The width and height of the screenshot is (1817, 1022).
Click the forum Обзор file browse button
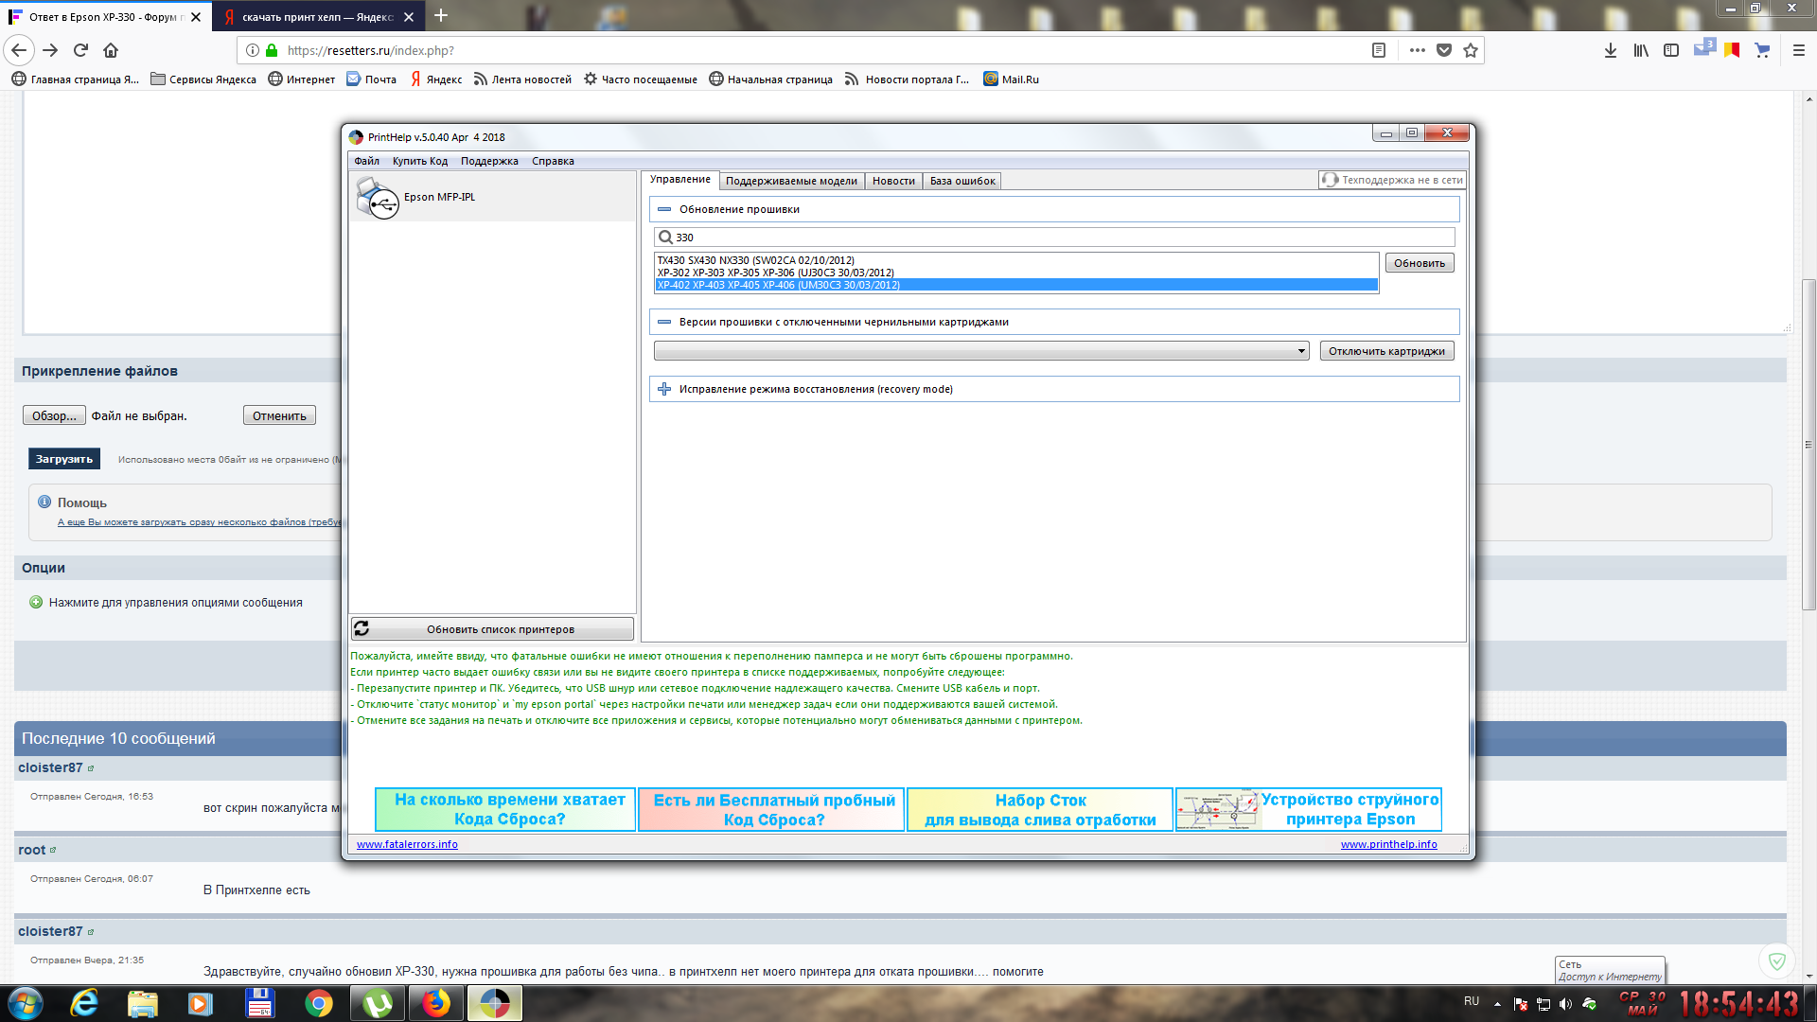coord(54,415)
